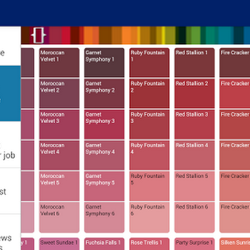This screenshot has width=250, height=250.
Task: Select the Moroccan Velvet 2 swatch
Action: [x=59, y=93]
